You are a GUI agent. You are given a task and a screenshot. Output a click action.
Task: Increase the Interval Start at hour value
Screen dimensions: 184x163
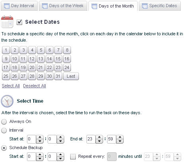click(40, 137)
